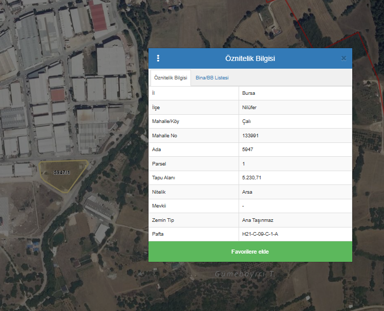The width and height of the screenshot is (384, 311).
Task: Select the Çalı Mahalle/Köy value
Action: pos(246,121)
